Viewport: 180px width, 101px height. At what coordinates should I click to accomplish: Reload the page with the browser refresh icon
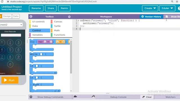tap(2, 1)
